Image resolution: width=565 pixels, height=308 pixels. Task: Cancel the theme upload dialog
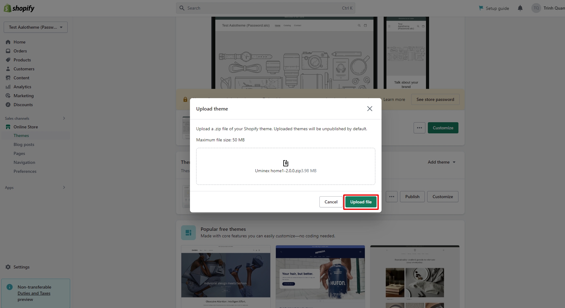pos(331,202)
